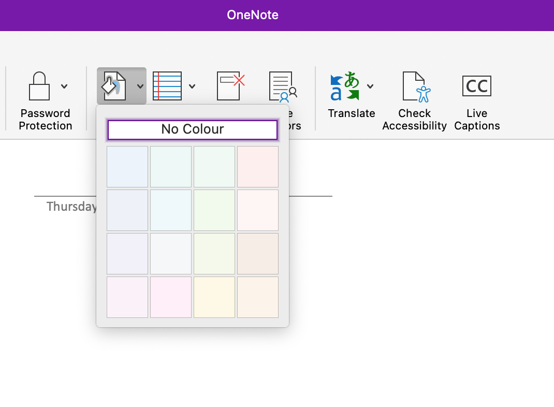Click the No Colour button
This screenshot has height=407, width=554.
click(x=192, y=129)
